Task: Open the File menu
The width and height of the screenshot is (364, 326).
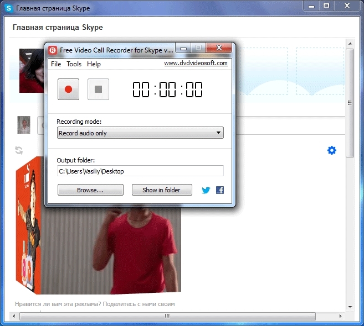Action: (56, 64)
